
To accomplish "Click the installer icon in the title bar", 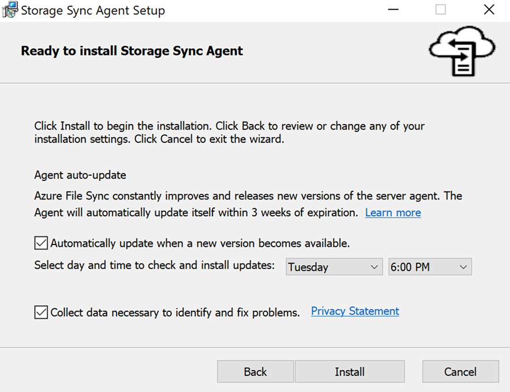I will coord(9,9).
